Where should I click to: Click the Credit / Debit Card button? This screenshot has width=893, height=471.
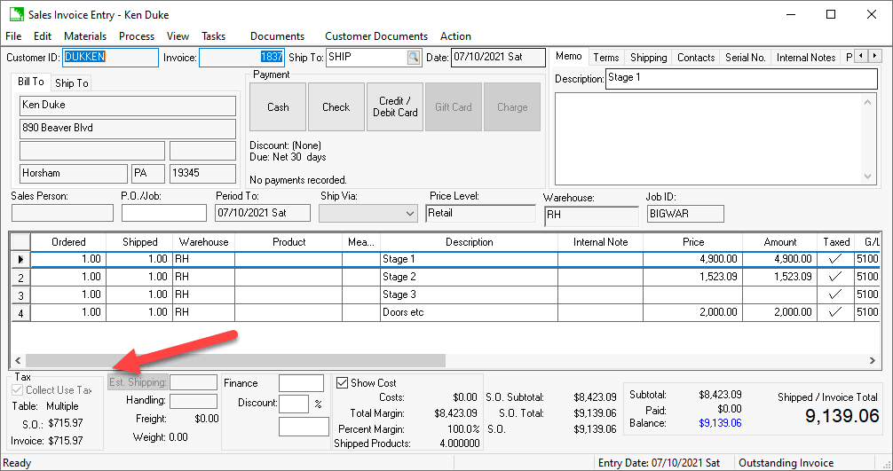coord(395,107)
